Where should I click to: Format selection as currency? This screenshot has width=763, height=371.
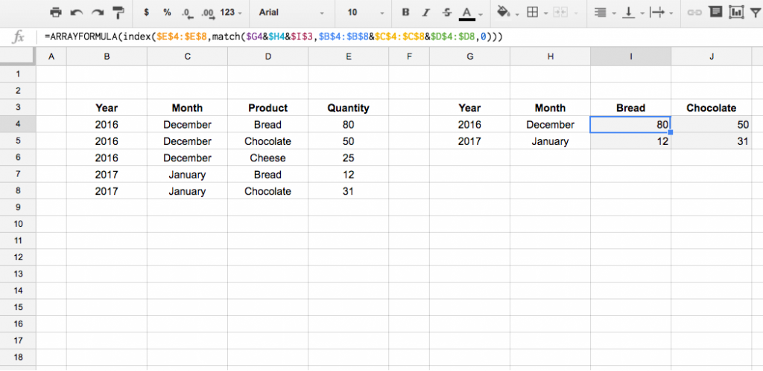pyautogui.click(x=146, y=13)
